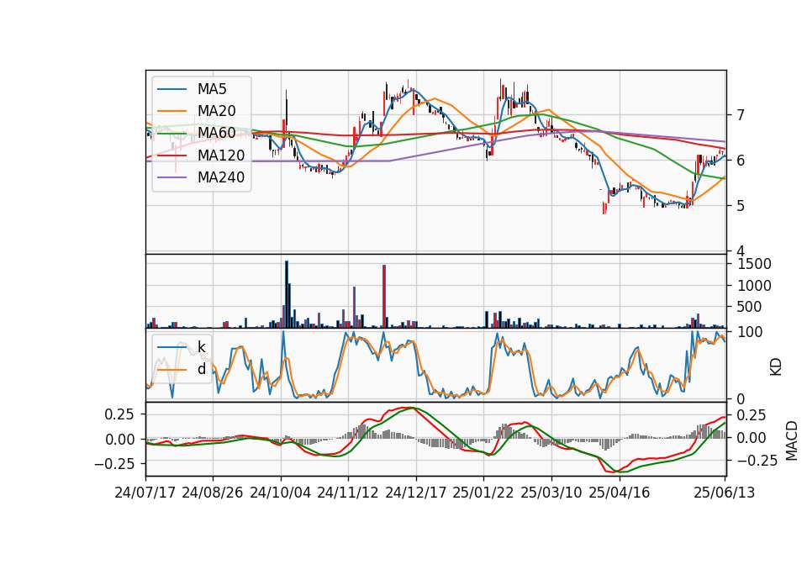
Task: Click the k legend label in KD panel
Action: click(201, 347)
